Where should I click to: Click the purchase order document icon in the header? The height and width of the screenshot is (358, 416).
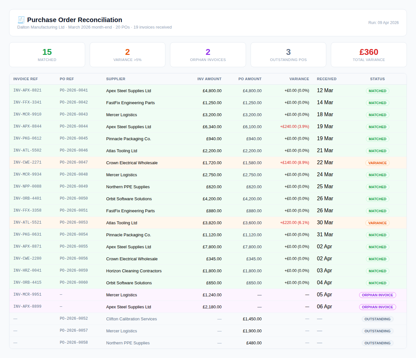point(20,19)
